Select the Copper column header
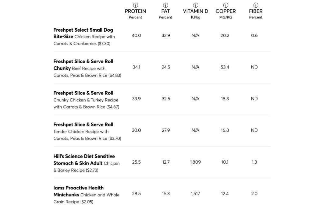Image resolution: width=312 pixels, height=208 pixels. pos(225,11)
